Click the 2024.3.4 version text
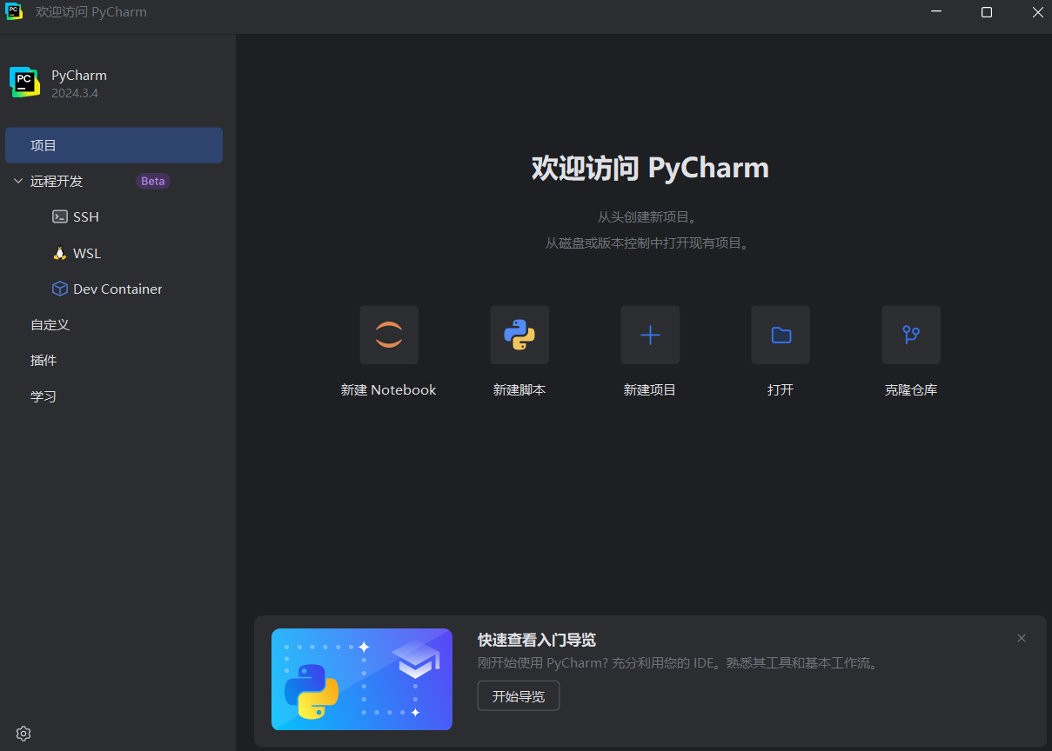The height and width of the screenshot is (751, 1052). [75, 93]
